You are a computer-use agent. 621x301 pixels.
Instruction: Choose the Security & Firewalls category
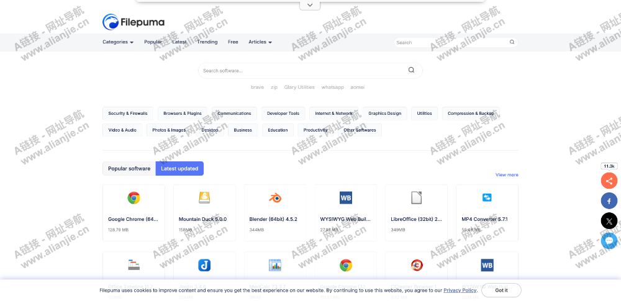coord(128,114)
